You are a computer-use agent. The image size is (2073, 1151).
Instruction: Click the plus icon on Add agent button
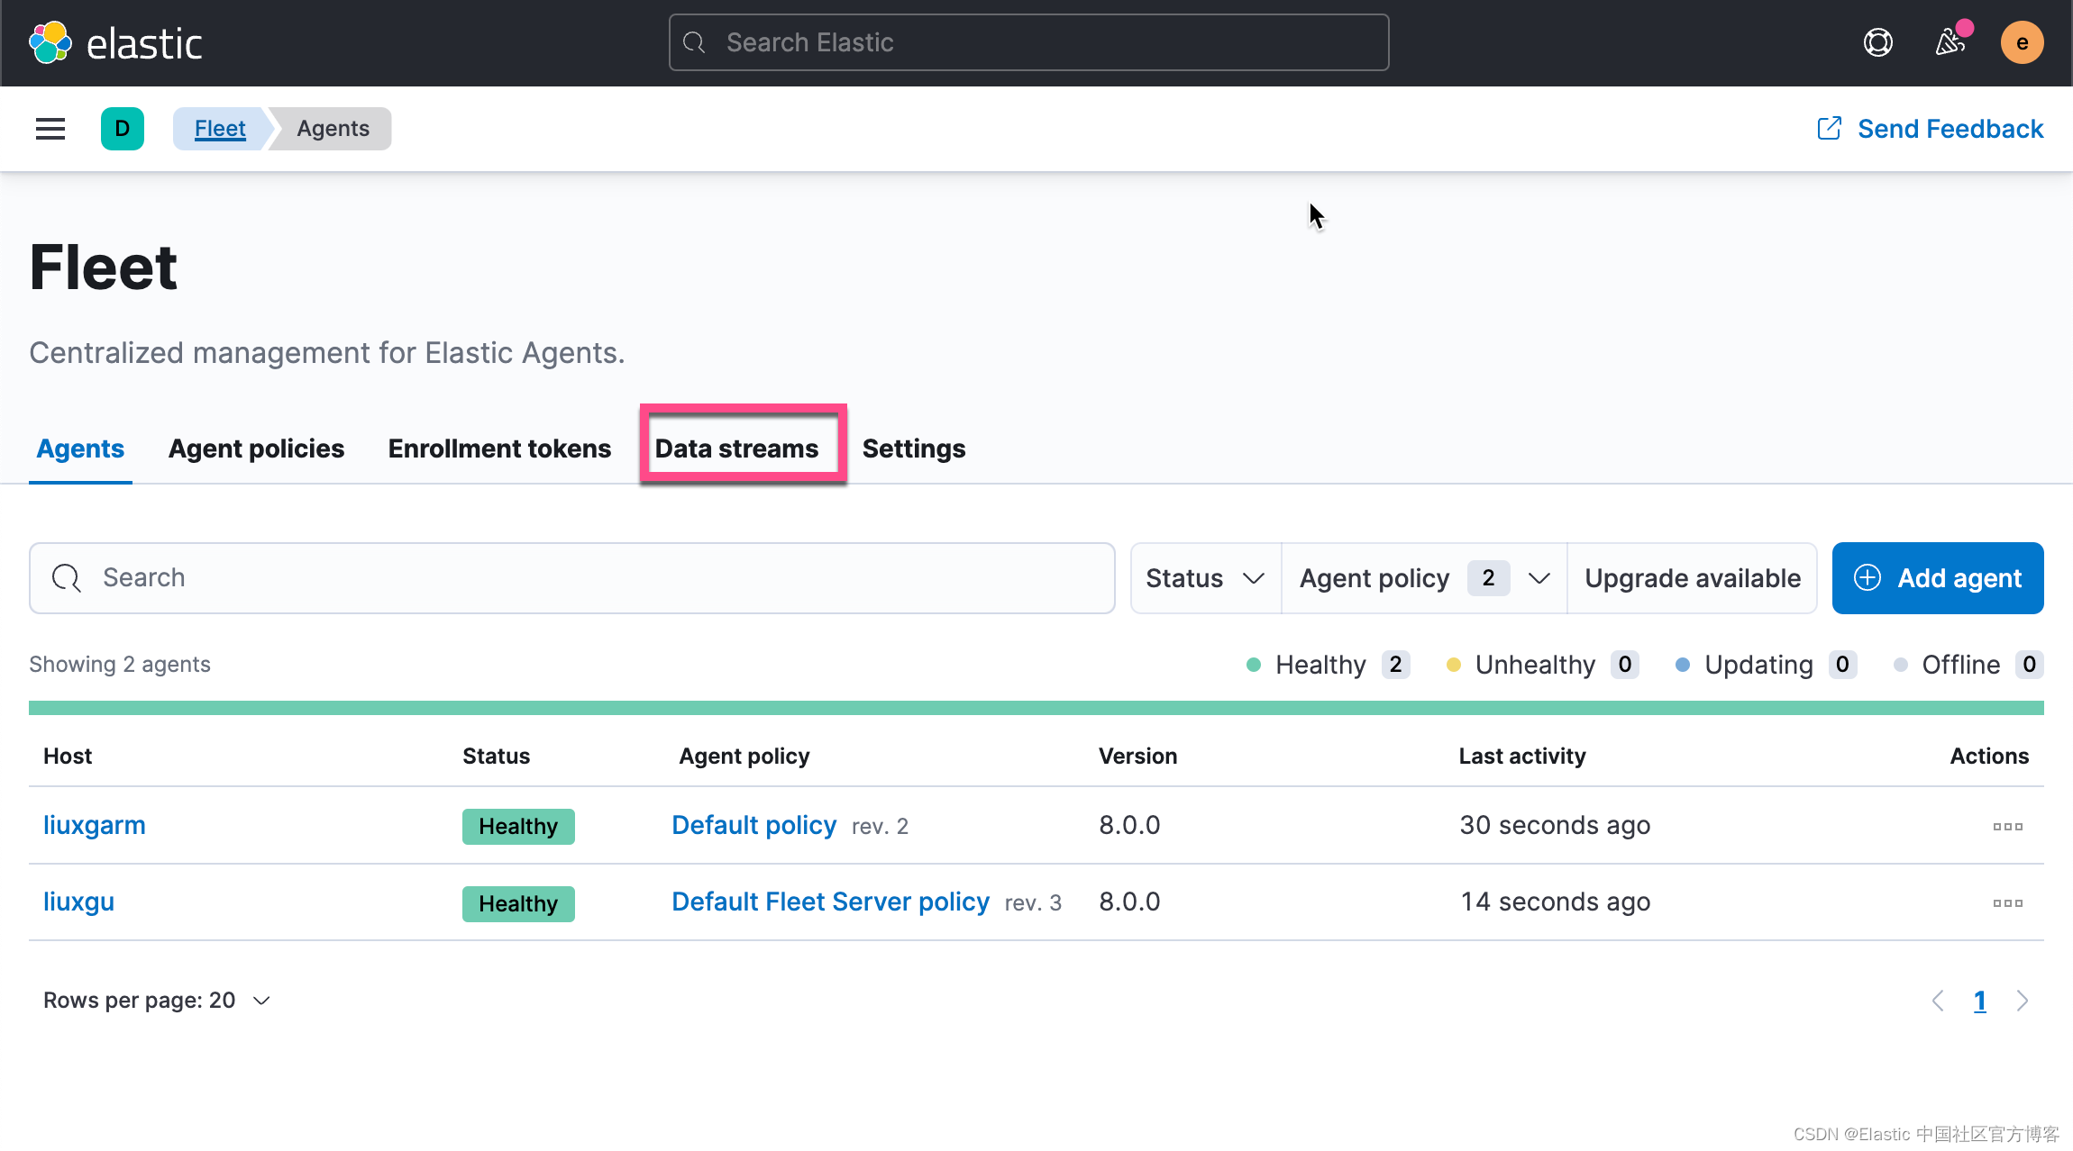[x=1867, y=578]
